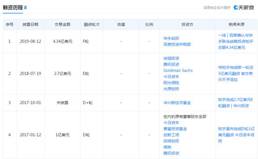Select the 未披露 amount cell

pyautogui.click(x=62, y=103)
